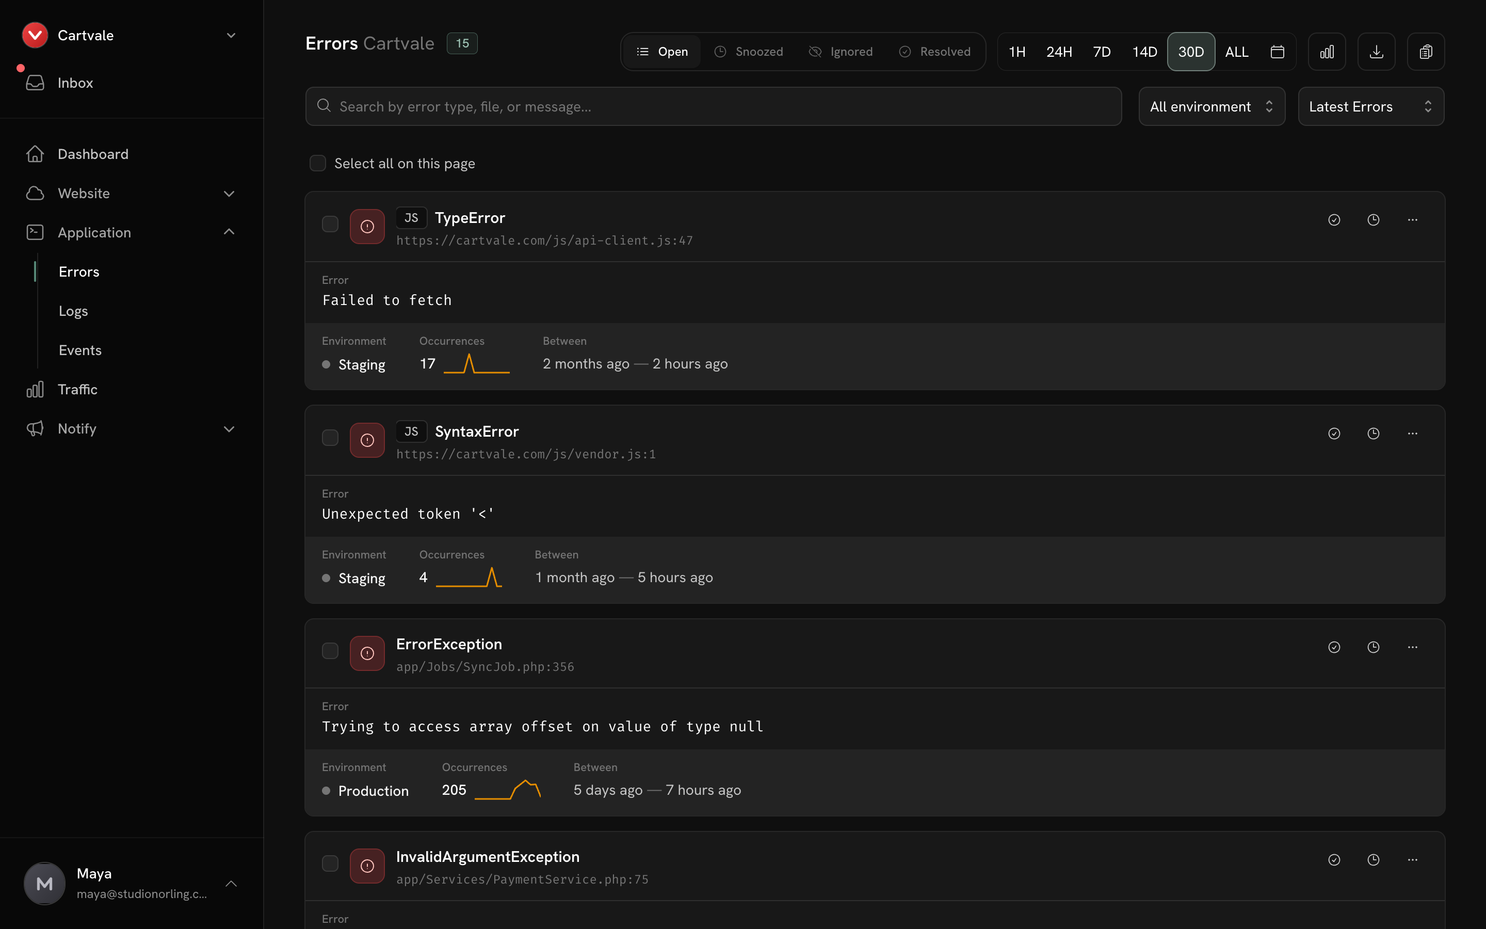
Task: Open the Cartvale project switcher dropdown
Action: point(231,35)
